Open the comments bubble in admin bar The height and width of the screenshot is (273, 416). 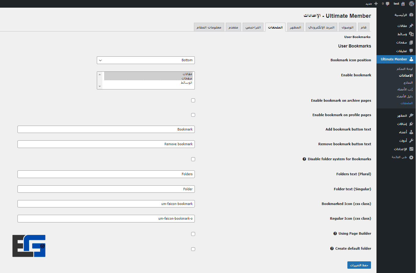(x=388, y=4)
